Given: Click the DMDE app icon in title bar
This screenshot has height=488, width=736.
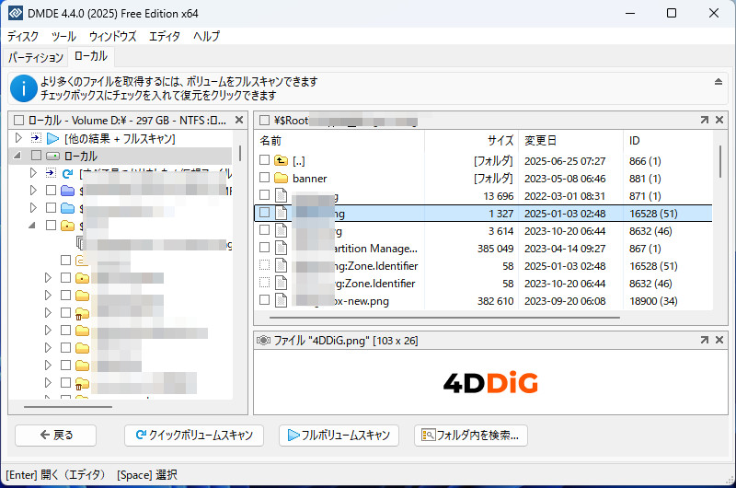Looking at the screenshot, I should coord(16,13).
